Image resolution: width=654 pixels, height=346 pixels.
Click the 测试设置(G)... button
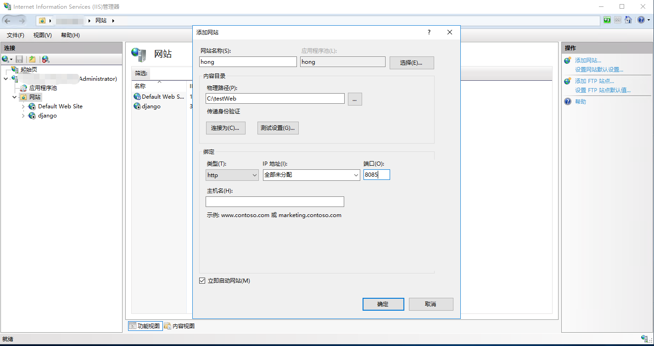pos(278,128)
